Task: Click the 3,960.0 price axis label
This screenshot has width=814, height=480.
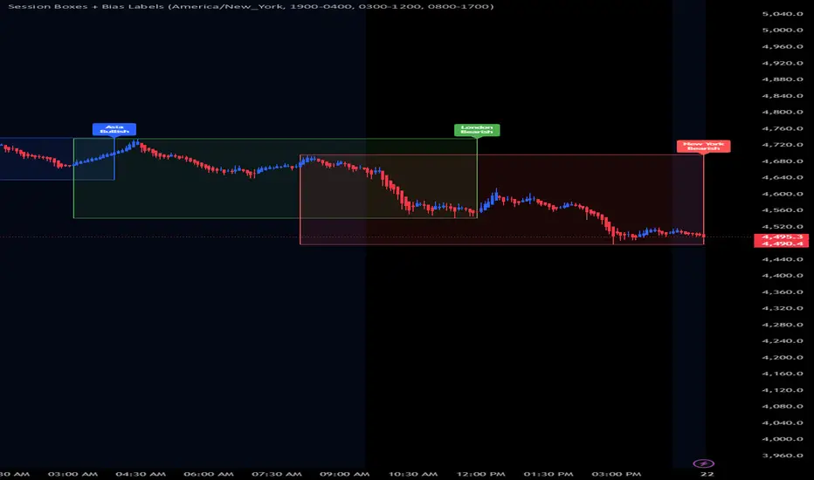Action: coord(783,456)
